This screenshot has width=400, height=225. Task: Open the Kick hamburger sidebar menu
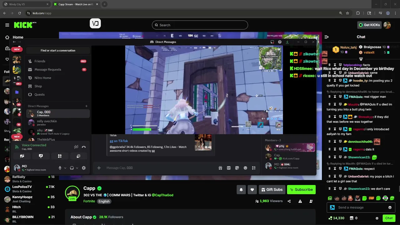click(7, 25)
